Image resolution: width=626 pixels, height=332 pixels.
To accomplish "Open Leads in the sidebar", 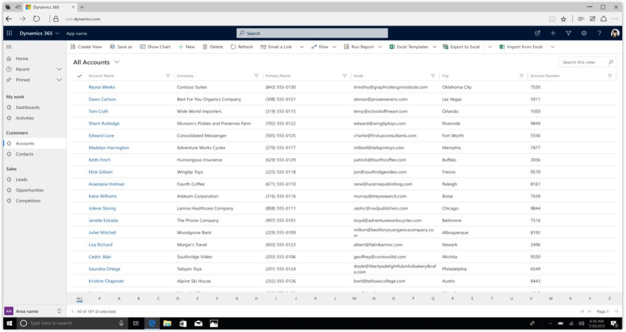I will pos(22,180).
